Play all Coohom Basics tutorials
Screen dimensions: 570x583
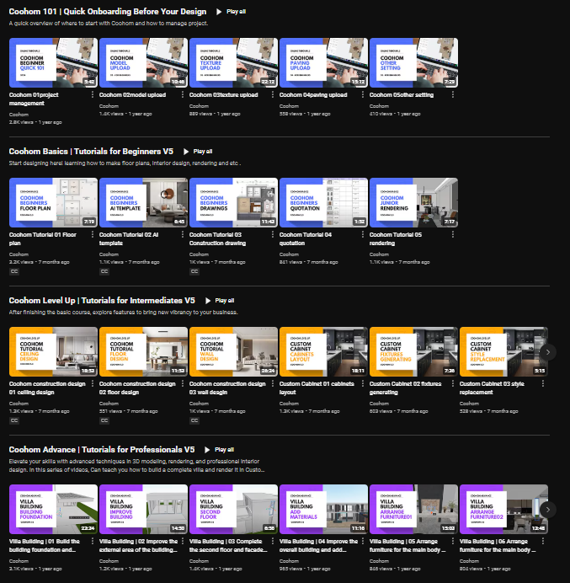point(198,152)
